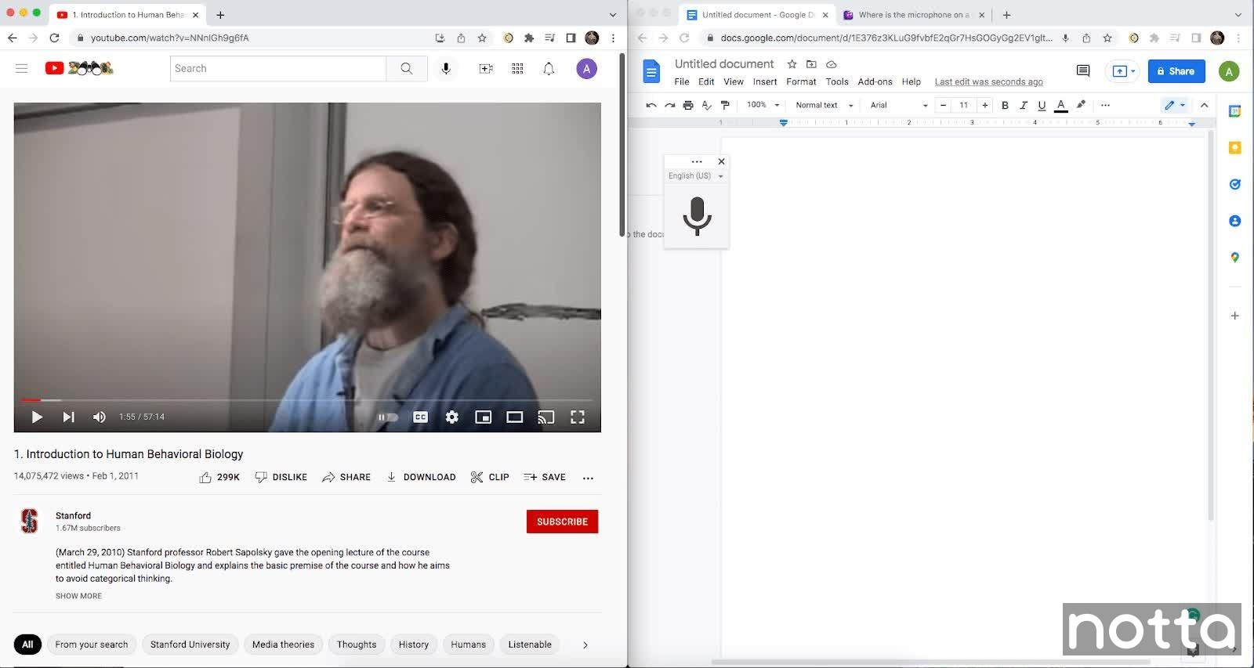Open the zoom level 100% dropdown
Screen dimensions: 1254x668
[x=763, y=105]
